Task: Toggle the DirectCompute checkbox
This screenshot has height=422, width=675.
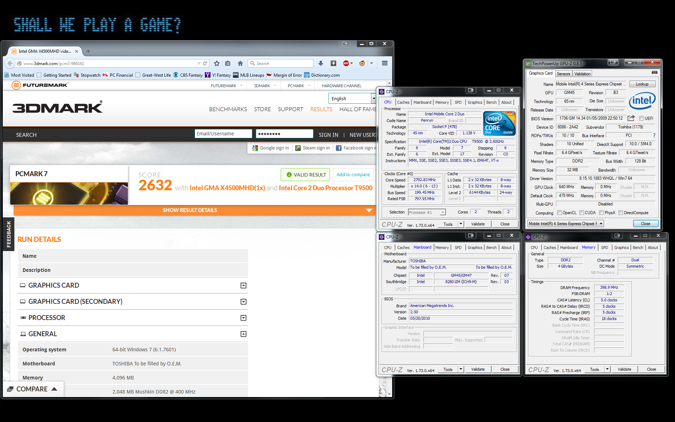Action: coord(621,213)
